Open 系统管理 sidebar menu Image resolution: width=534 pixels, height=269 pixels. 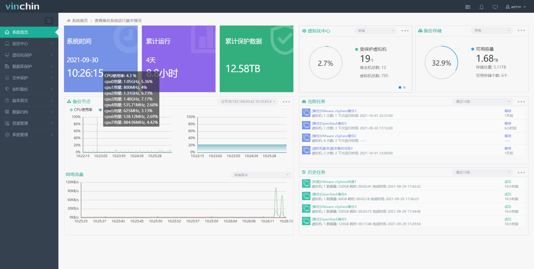29,135
